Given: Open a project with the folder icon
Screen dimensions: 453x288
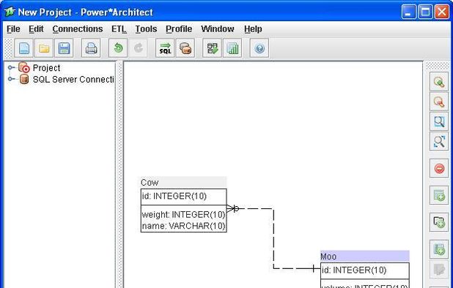Looking at the screenshot, I should click(x=44, y=48).
